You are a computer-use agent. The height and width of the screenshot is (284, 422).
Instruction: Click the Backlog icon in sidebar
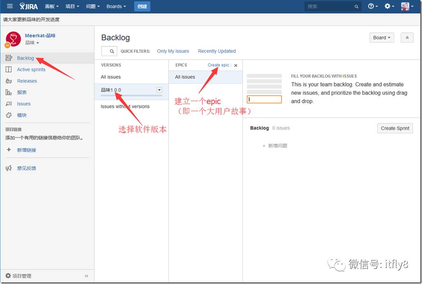coord(9,58)
